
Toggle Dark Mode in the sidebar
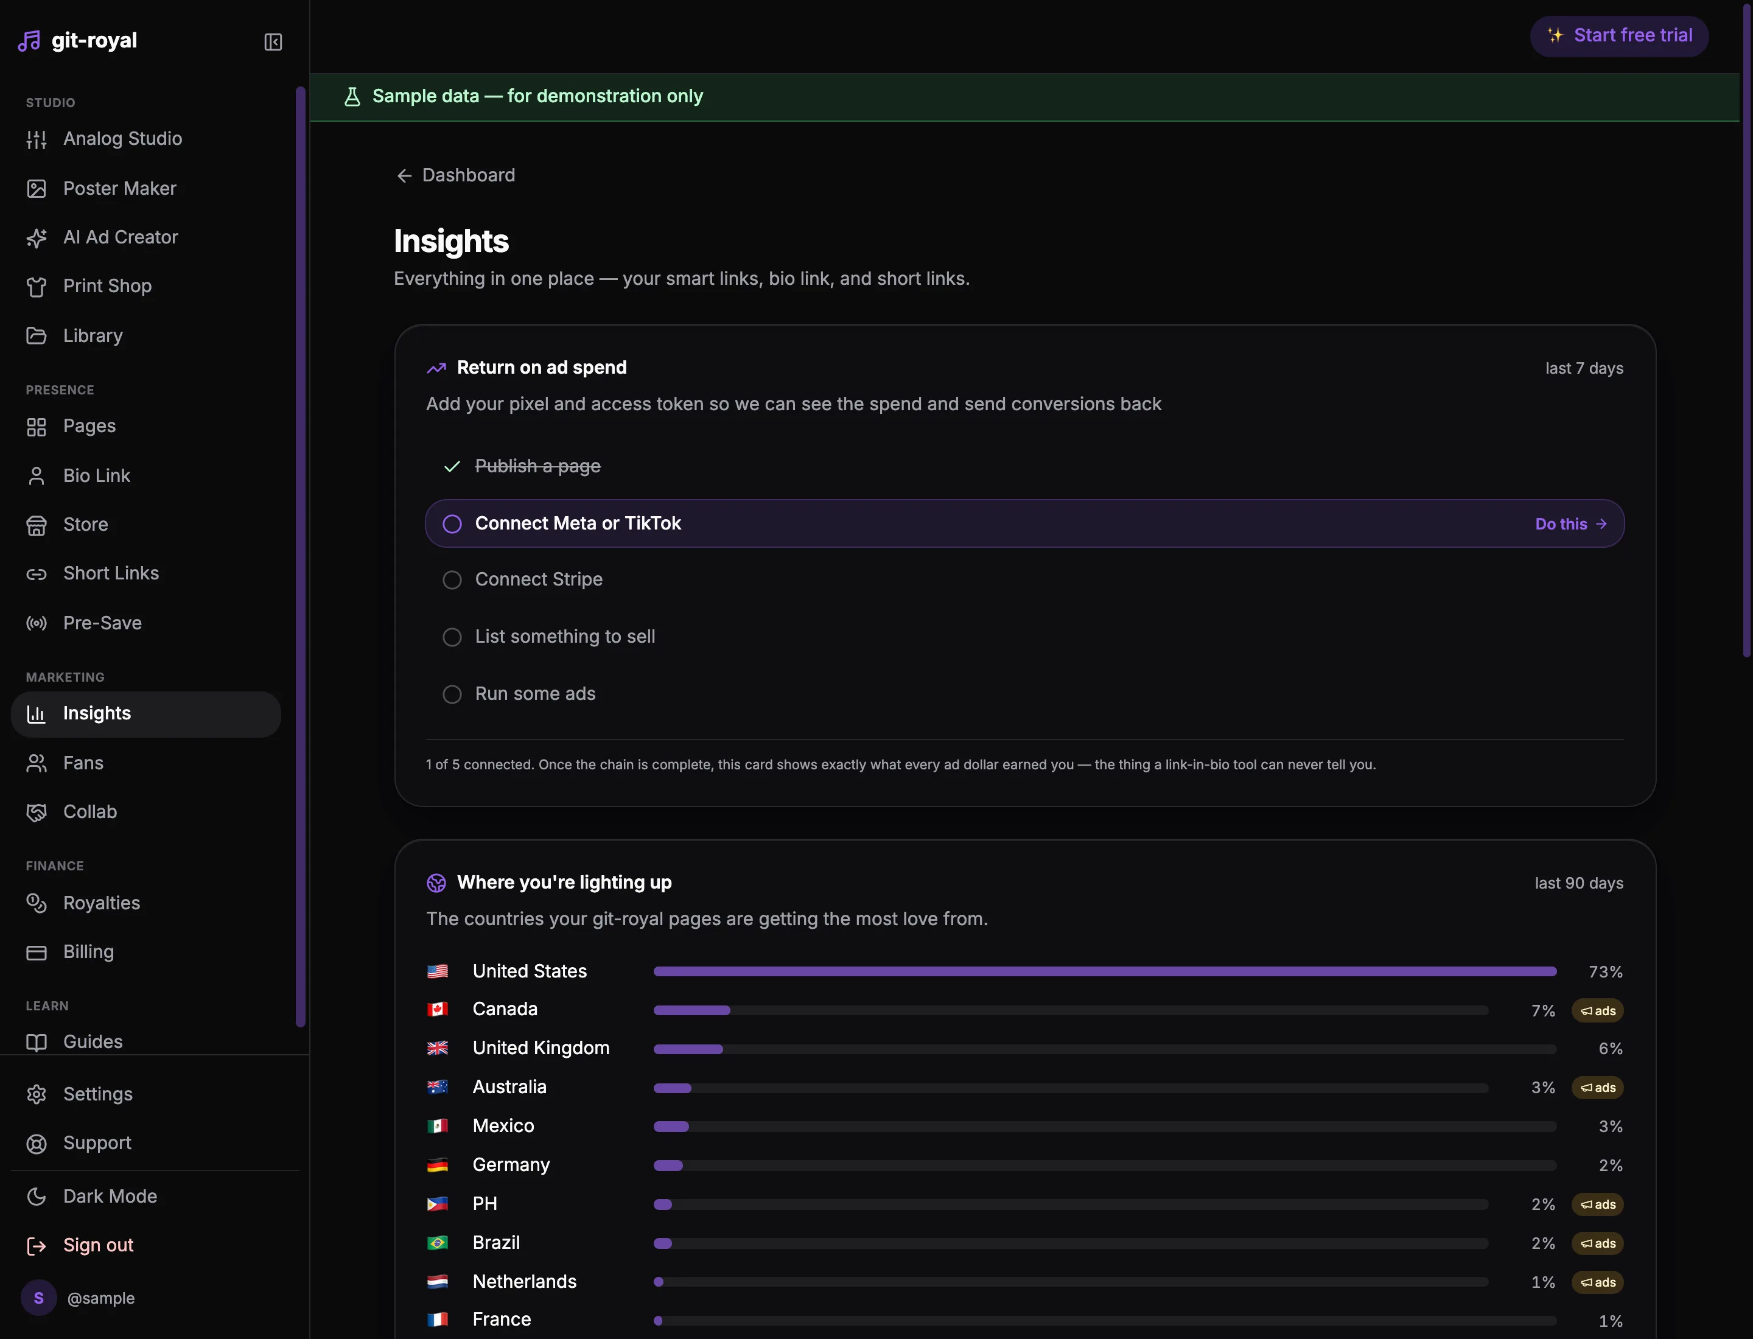pyautogui.click(x=146, y=1197)
